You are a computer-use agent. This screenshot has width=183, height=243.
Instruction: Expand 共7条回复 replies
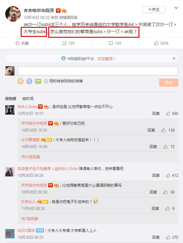pyautogui.click(x=30, y=219)
